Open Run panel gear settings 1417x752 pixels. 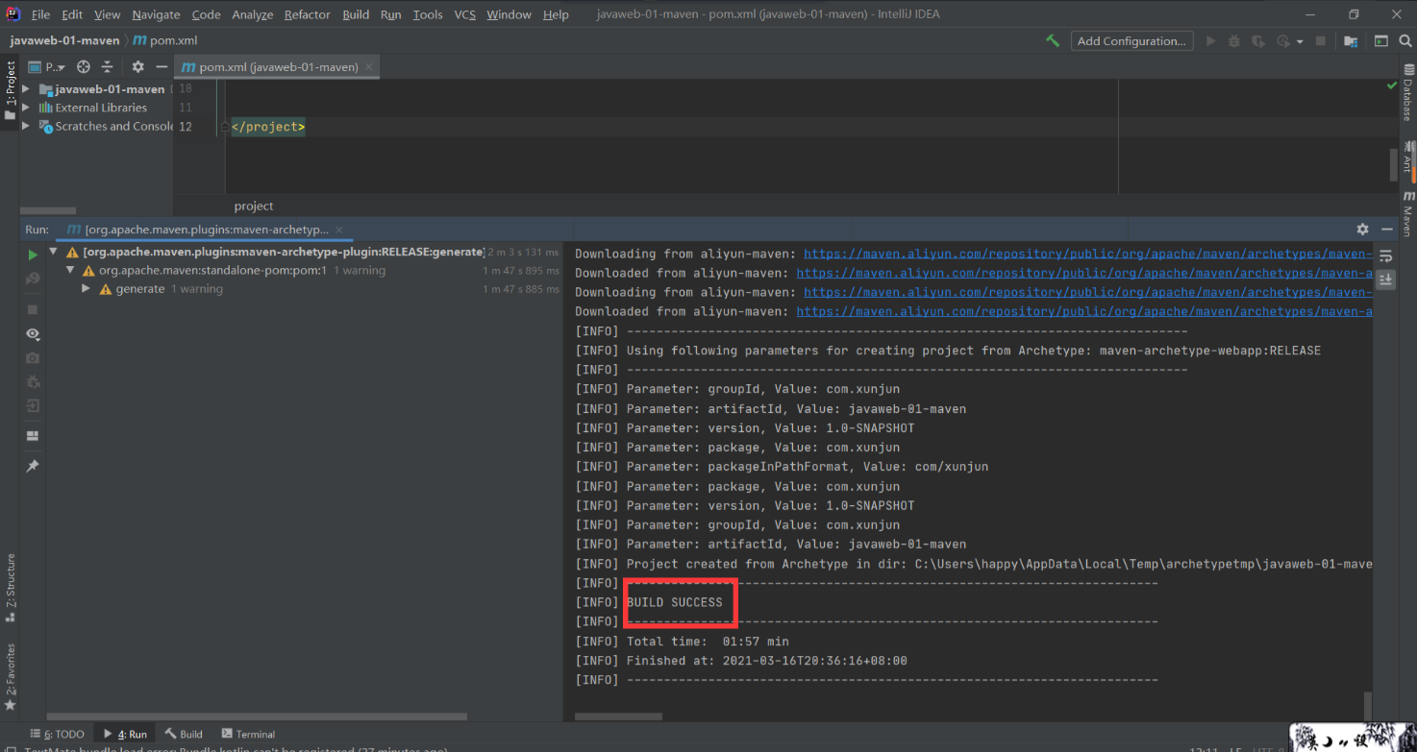(x=1362, y=230)
